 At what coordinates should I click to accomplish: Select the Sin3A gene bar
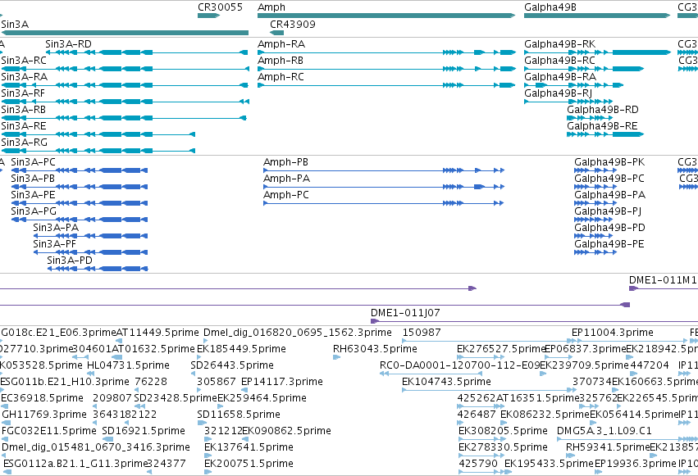(x=125, y=33)
